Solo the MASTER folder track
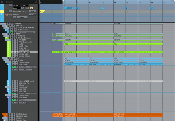The height and width of the screenshot is (121, 175). point(12,24)
